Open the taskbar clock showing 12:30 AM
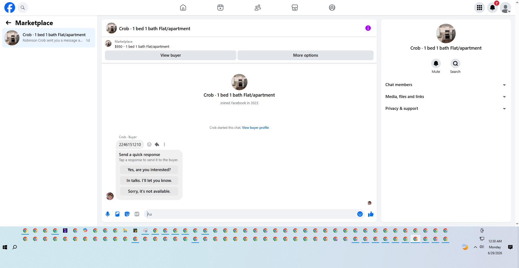This screenshot has height=268, width=519. [x=495, y=247]
